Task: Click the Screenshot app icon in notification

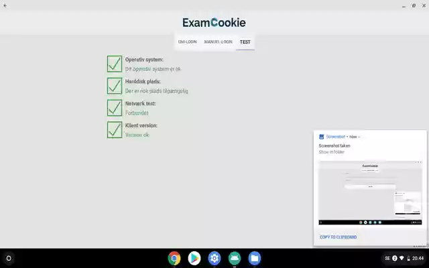Action: pyautogui.click(x=322, y=137)
